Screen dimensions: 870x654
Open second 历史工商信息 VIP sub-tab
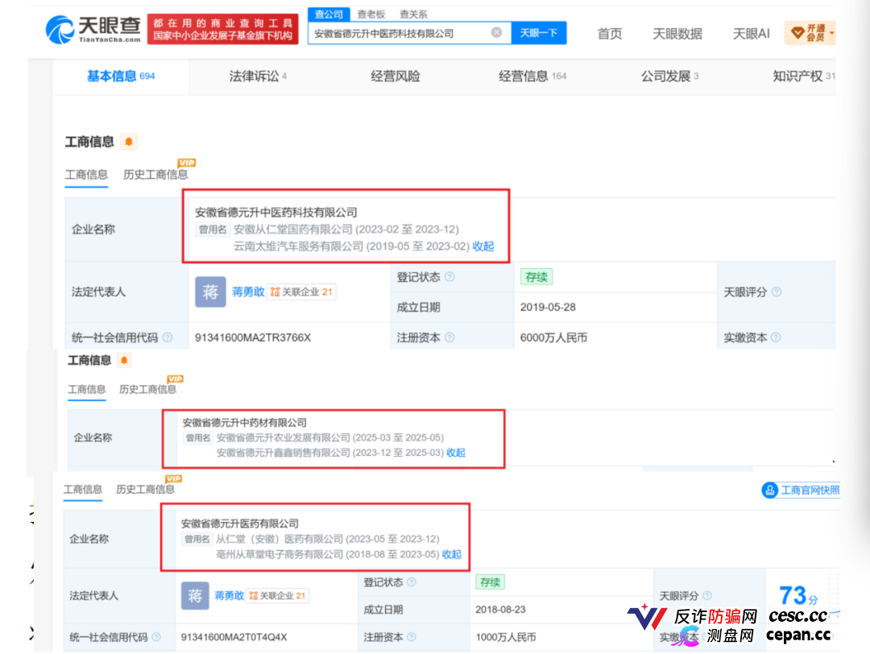[x=147, y=389]
